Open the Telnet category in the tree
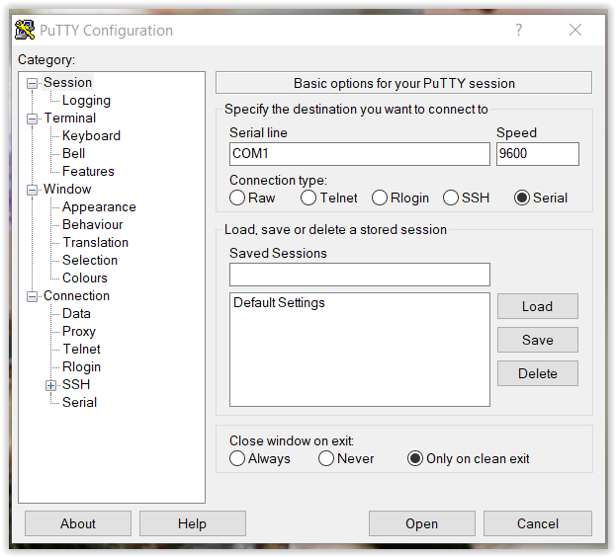Image resolution: width=616 pixels, height=557 pixels. (81, 349)
